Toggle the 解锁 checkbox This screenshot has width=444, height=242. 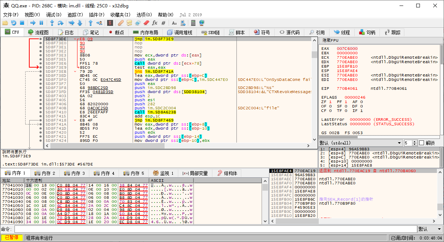click(x=421, y=143)
